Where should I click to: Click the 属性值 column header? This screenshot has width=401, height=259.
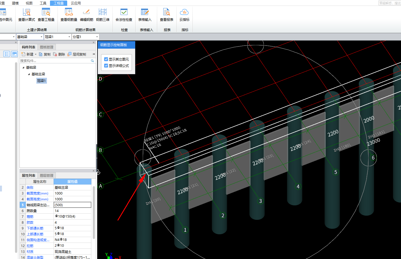(x=72, y=182)
